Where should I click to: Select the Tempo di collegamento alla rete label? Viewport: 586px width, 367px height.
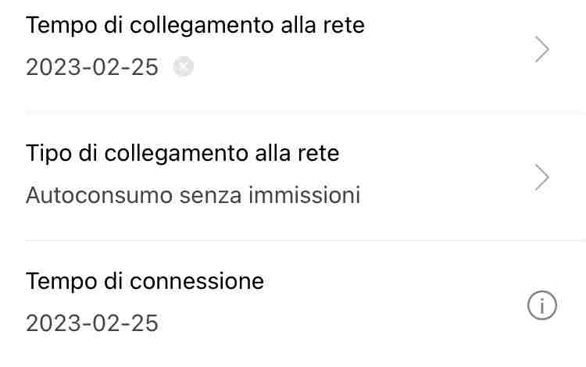195,25
